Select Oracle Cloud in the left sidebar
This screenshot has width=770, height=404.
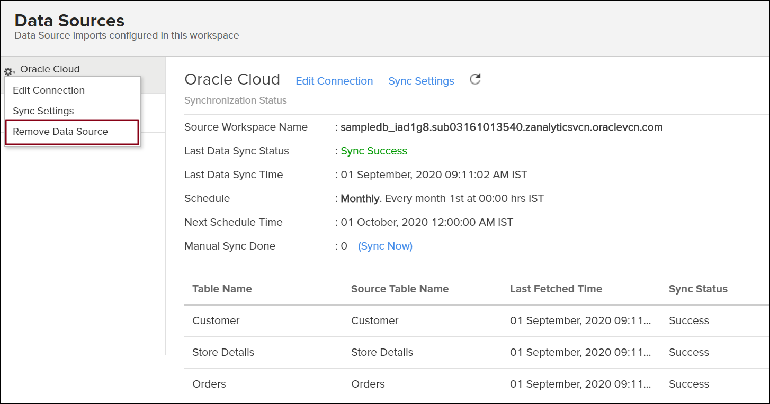click(x=50, y=69)
